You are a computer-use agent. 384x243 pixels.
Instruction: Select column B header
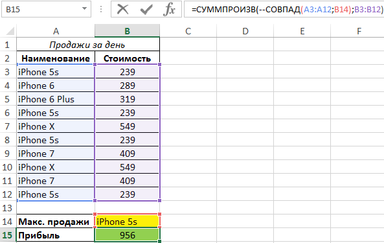(x=127, y=31)
